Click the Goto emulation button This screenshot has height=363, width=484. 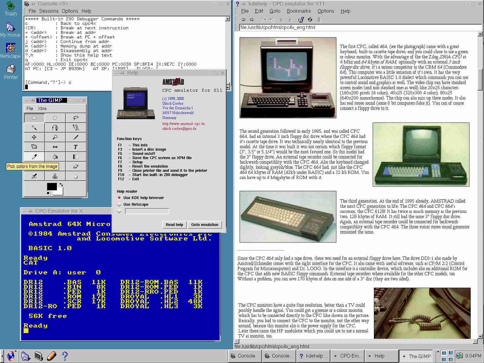click(204, 224)
